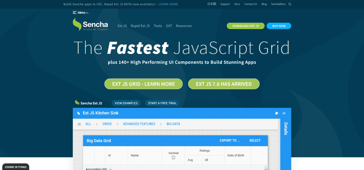Open the Rapid Ext JS menu item
This screenshot has height=170, width=364.
(140, 26)
